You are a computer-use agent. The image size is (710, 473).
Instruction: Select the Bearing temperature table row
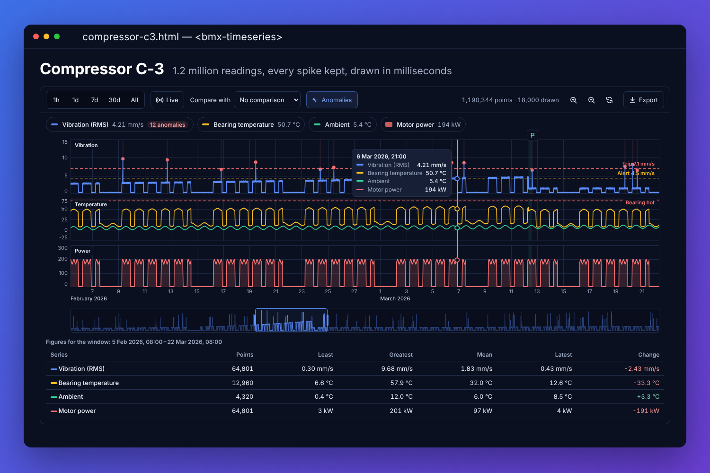click(355, 383)
